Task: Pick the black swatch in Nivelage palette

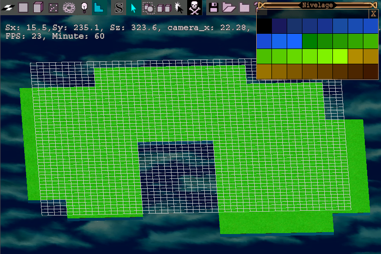Action: pos(264,26)
